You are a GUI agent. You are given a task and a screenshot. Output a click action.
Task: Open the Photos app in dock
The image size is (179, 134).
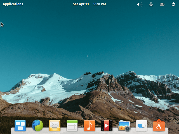[124, 126]
